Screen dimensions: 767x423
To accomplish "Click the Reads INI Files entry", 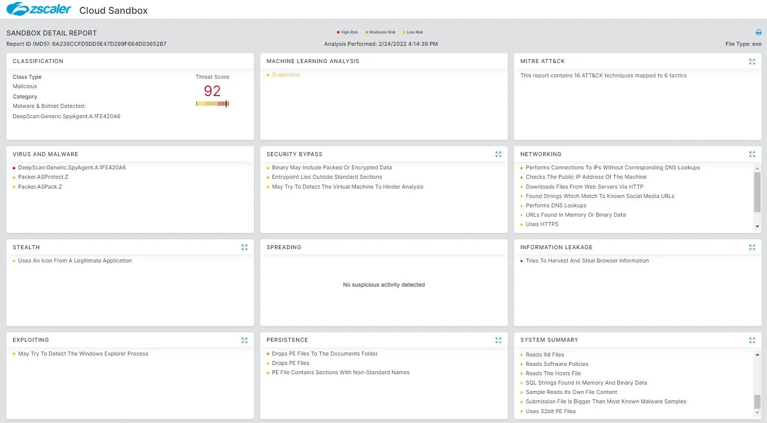I will pyautogui.click(x=545, y=355).
